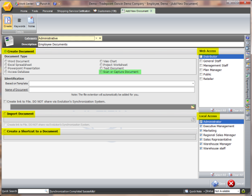The image size is (252, 196).
Task: Check General Staff web access
Action: pos(201,61)
